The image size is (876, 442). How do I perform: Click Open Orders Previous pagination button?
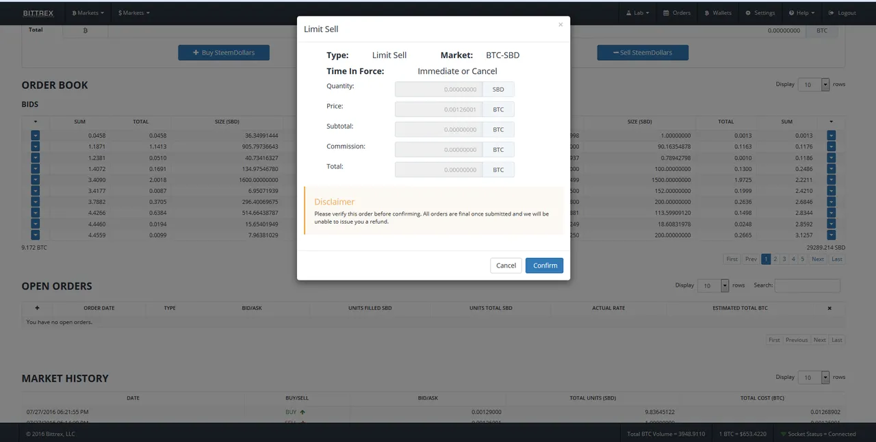(797, 340)
